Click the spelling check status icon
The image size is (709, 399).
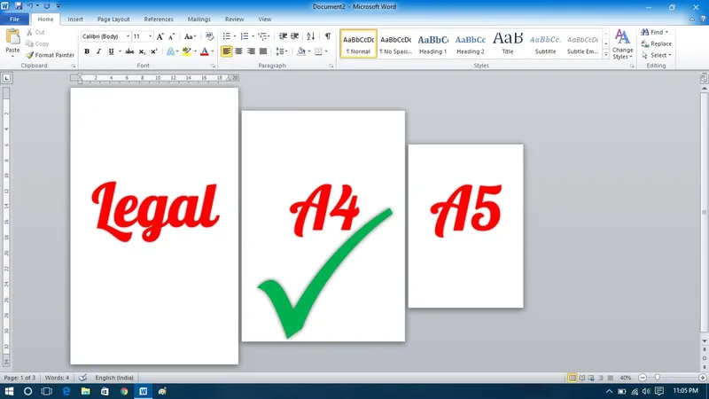coord(82,378)
